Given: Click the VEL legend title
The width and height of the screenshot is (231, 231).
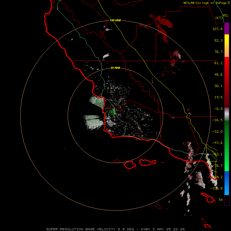Looking at the screenshot, I should click(x=225, y=15).
